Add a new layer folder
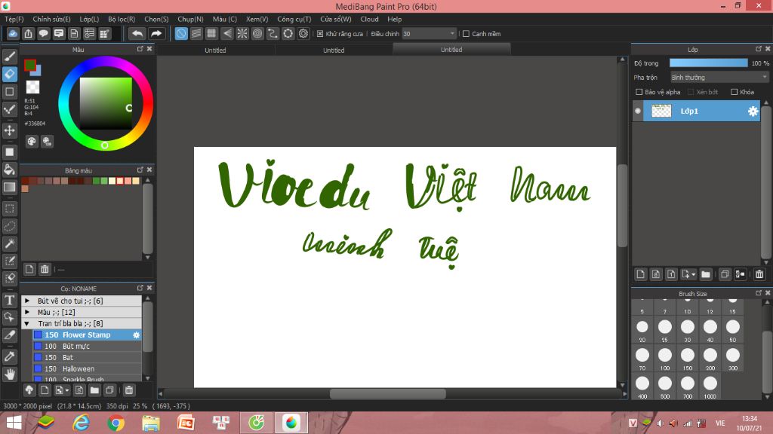This screenshot has height=434, width=773. pyautogui.click(x=706, y=274)
